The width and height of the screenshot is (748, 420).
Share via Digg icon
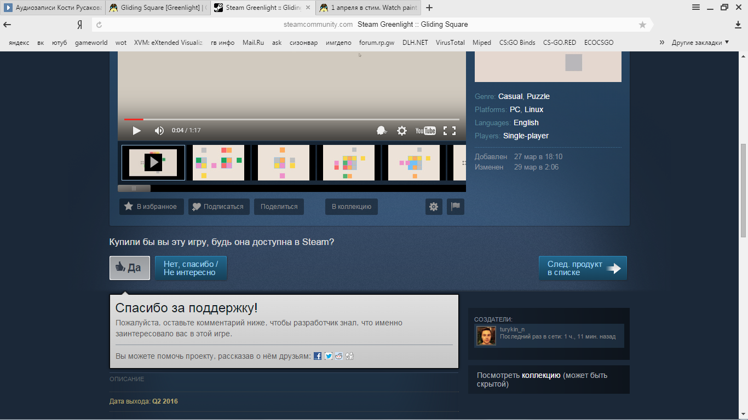[x=350, y=356]
